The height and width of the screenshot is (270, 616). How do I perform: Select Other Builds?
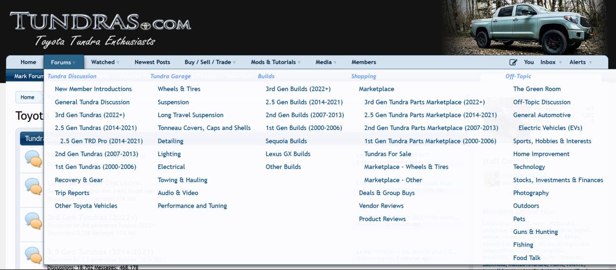tap(283, 167)
